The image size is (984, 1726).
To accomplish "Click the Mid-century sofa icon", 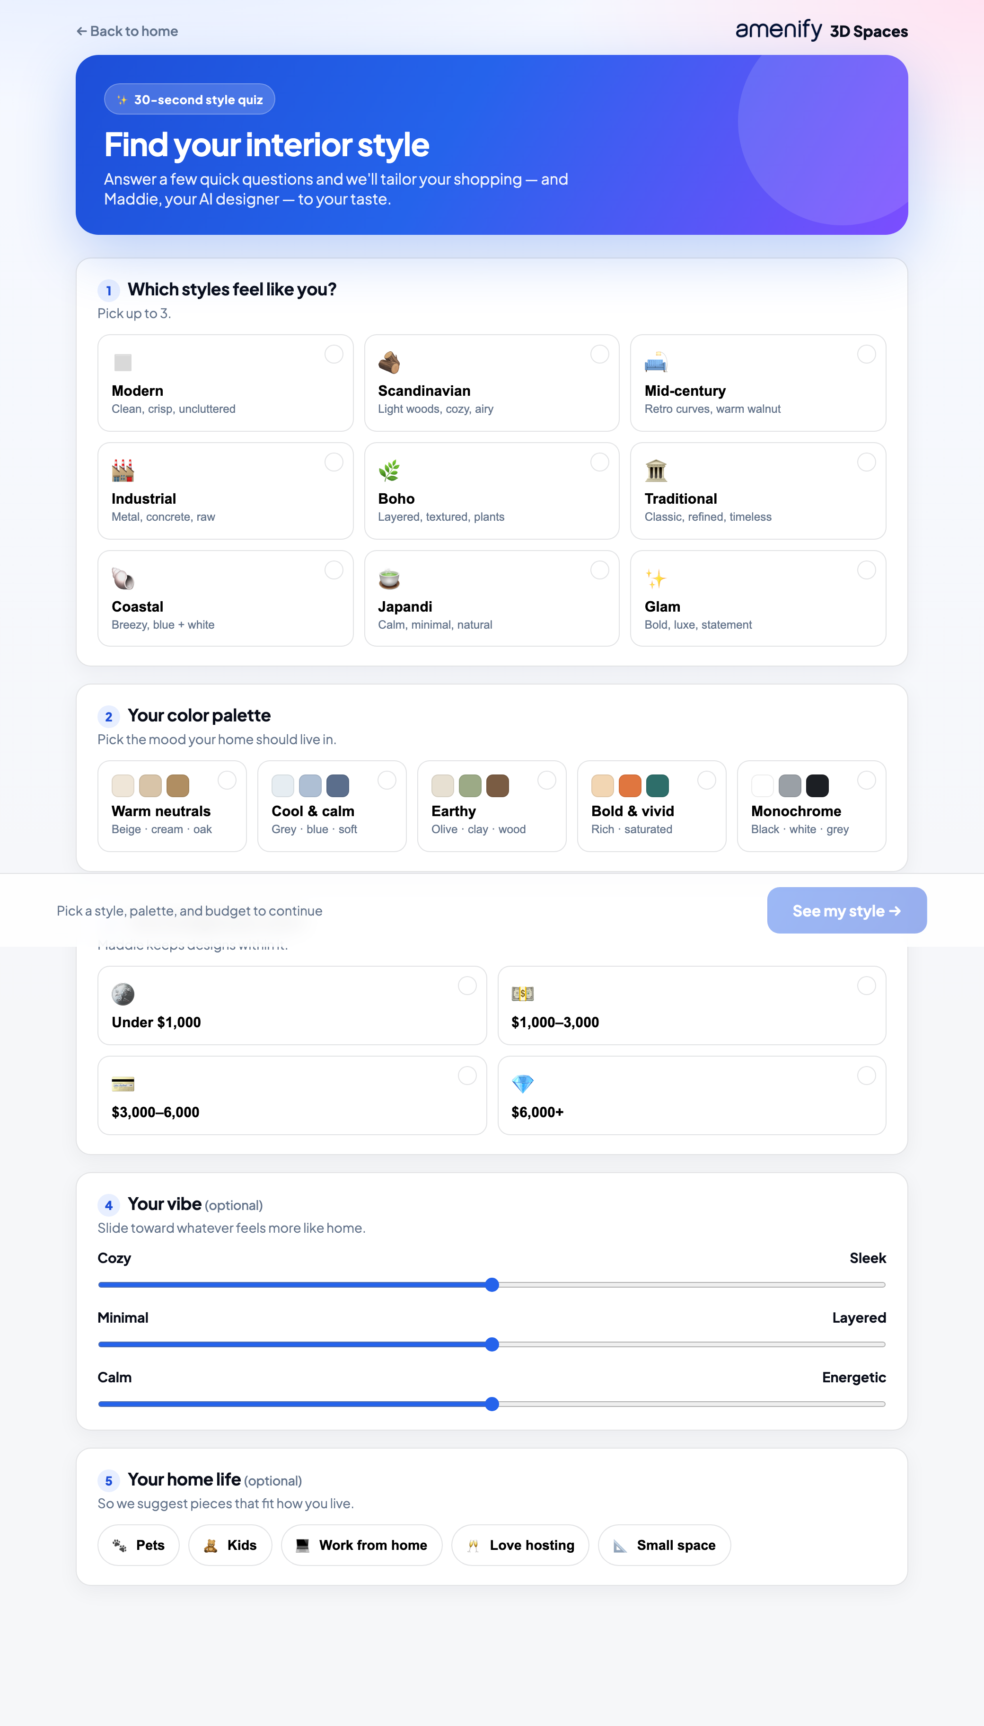I will 656,362.
